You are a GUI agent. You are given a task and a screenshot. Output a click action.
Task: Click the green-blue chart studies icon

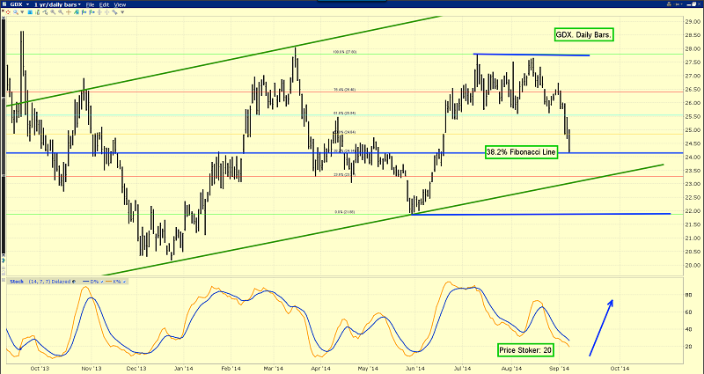[77, 12]
